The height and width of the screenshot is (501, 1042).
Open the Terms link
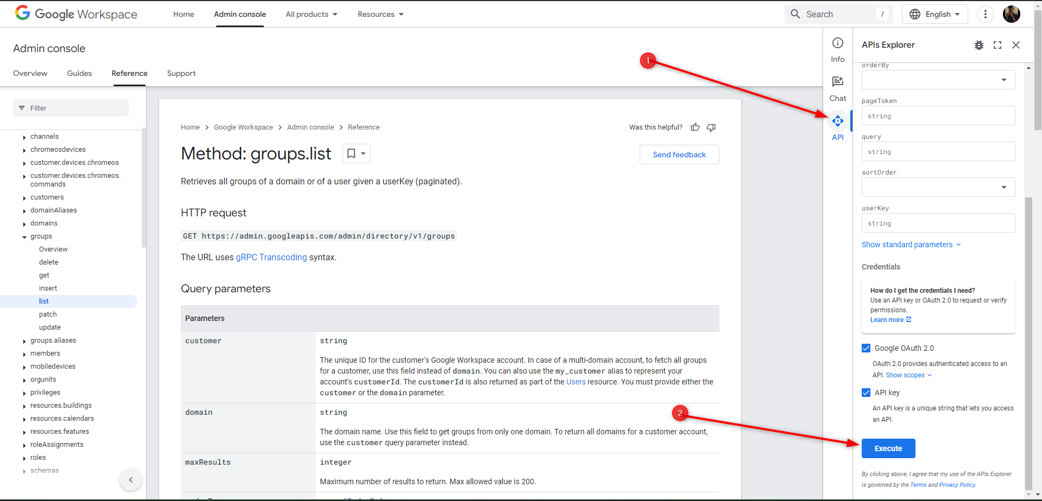tap(918, 485)
